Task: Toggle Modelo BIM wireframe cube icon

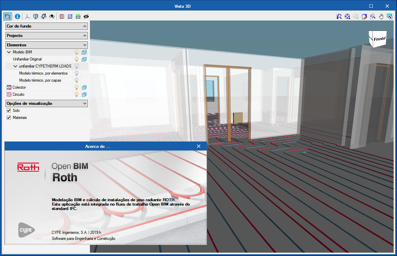Action: coord(84,52)
